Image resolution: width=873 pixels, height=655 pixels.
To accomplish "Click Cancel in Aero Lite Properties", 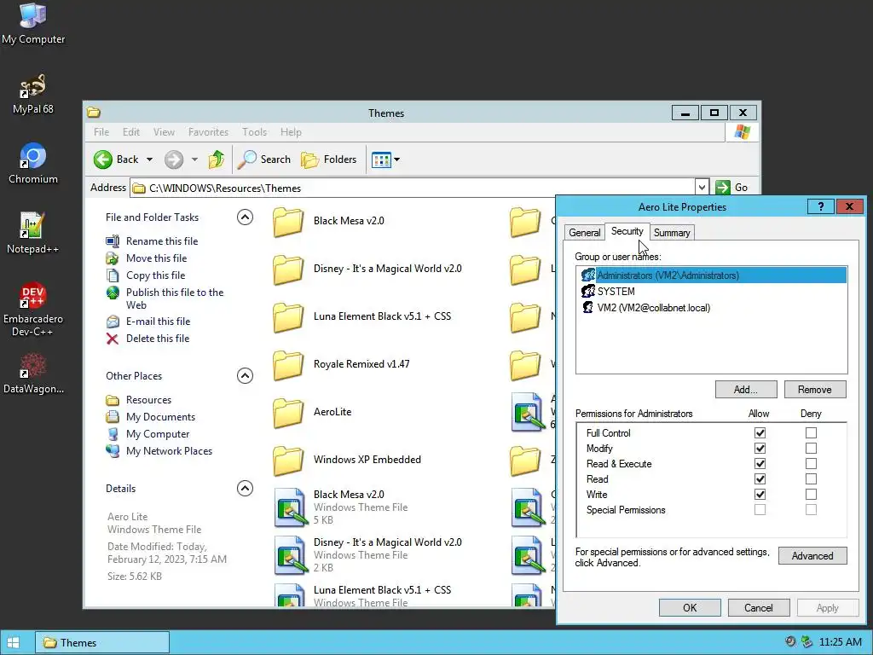I will coord(758,607).
